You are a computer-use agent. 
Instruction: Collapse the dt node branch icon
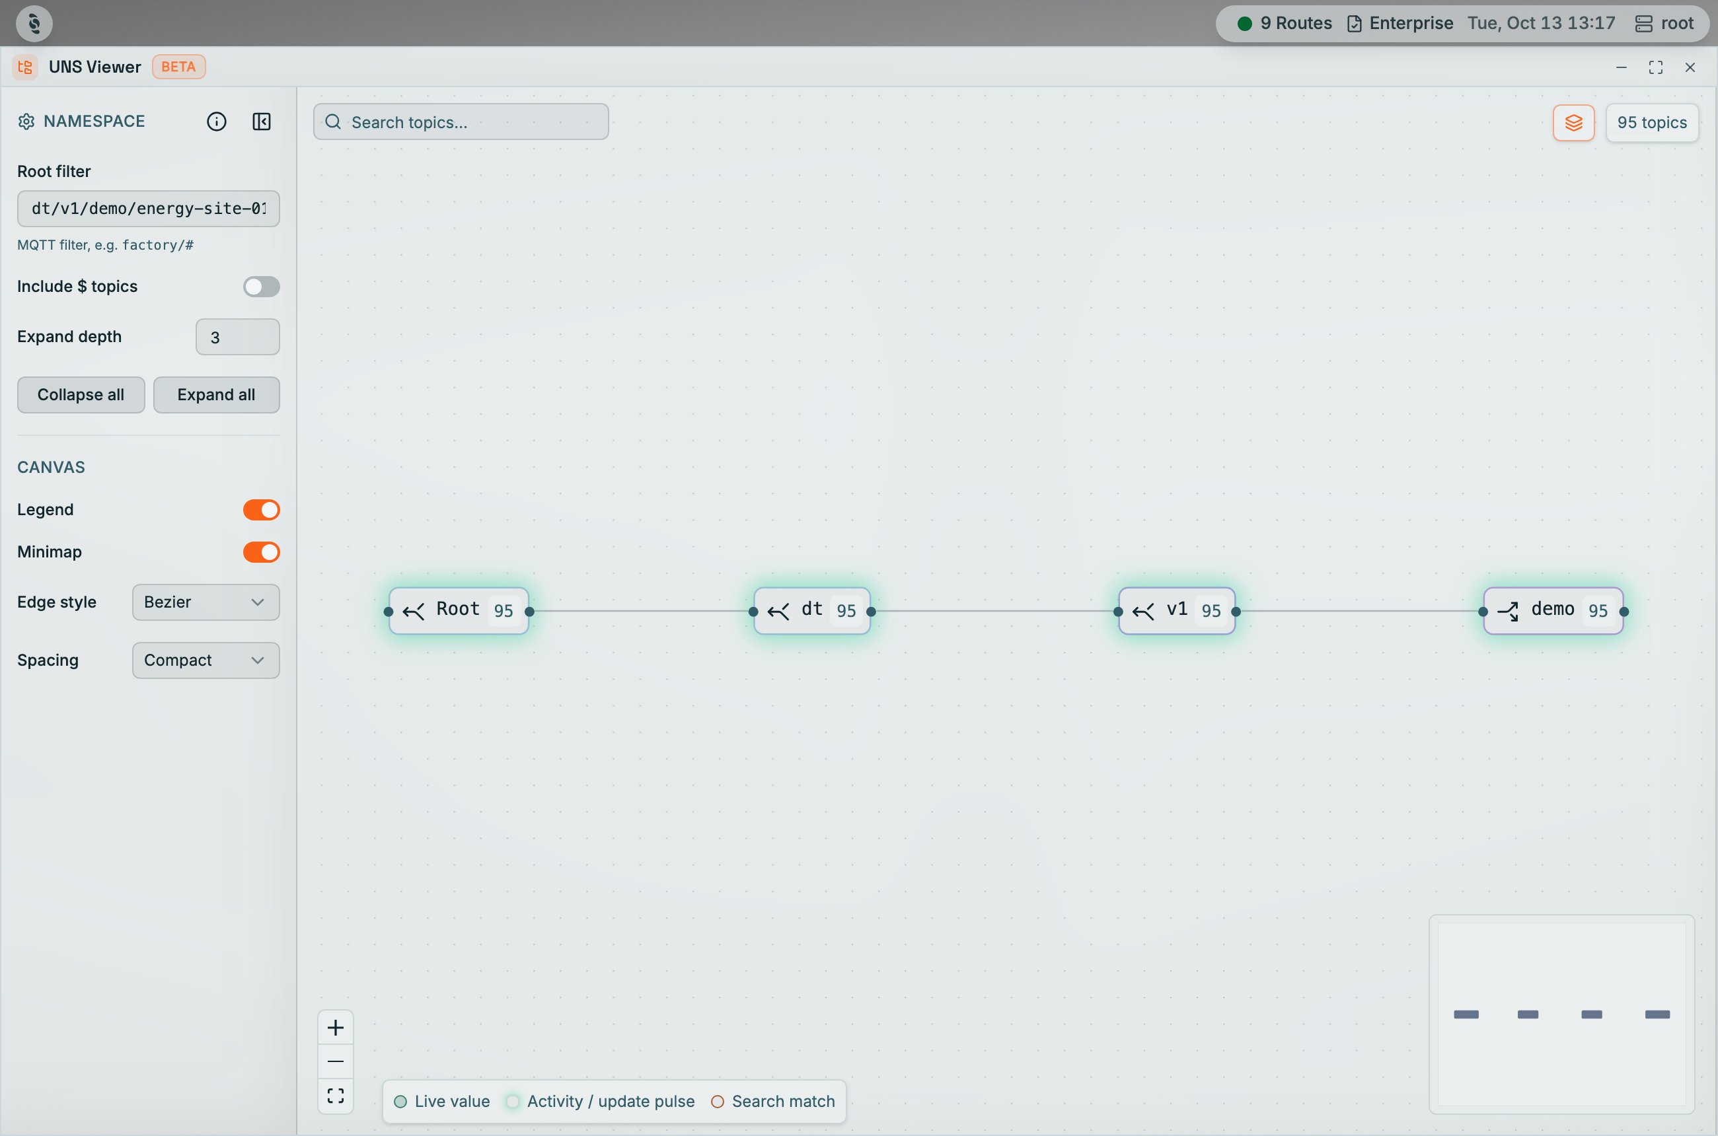pos(778,612)
